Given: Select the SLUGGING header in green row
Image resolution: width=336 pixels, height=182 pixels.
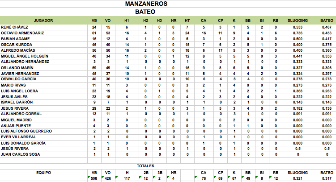Looking at the screenshot, I should tap(297, 21).
